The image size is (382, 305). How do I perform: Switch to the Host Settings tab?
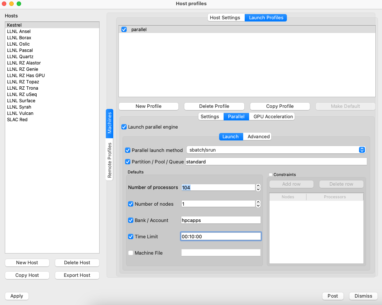pos(226,17)
